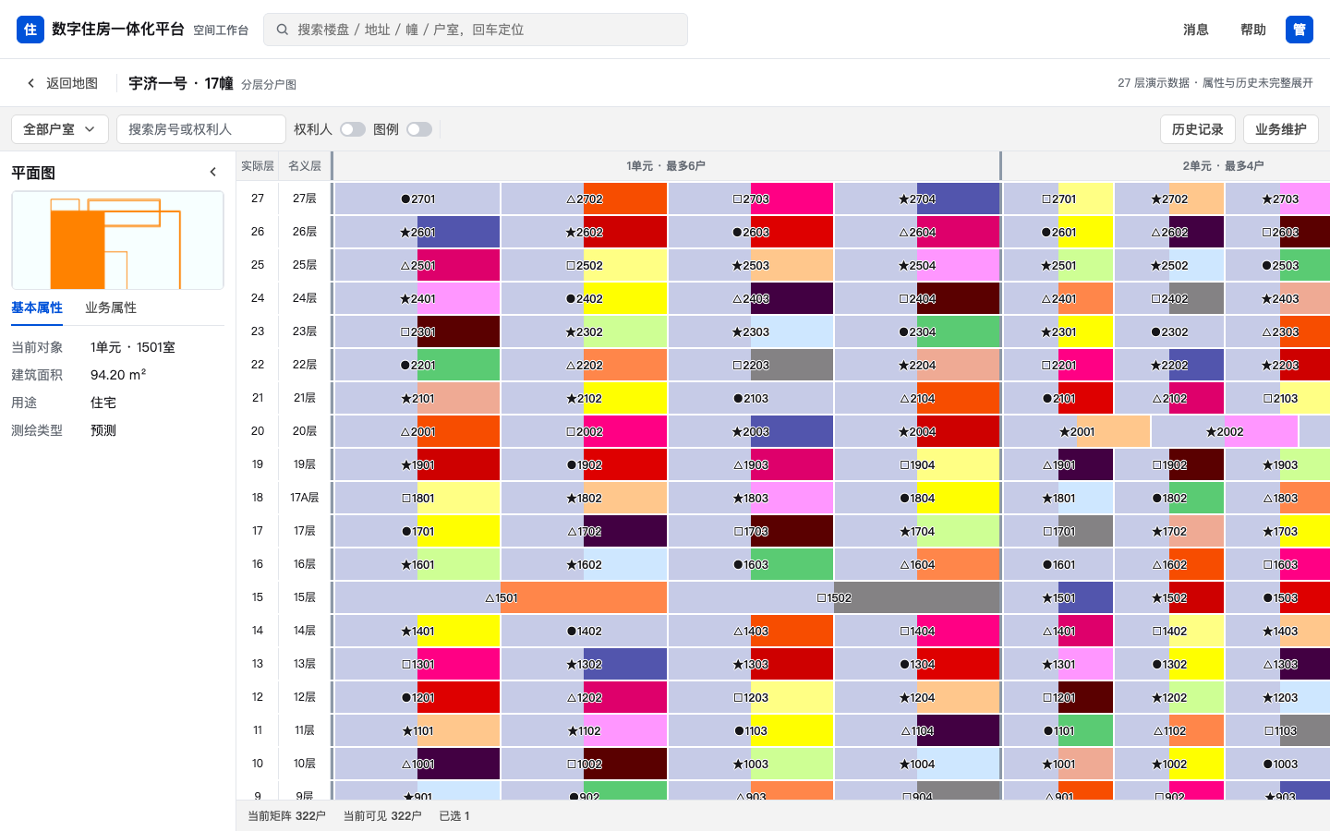The width and height of the screenshot is (1330, 831).
Task: Open 消息 messages
Action: pyautogui.click(x=1196, y=30)
